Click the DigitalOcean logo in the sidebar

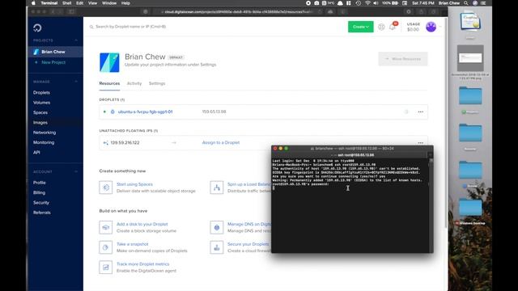point(37,27)
